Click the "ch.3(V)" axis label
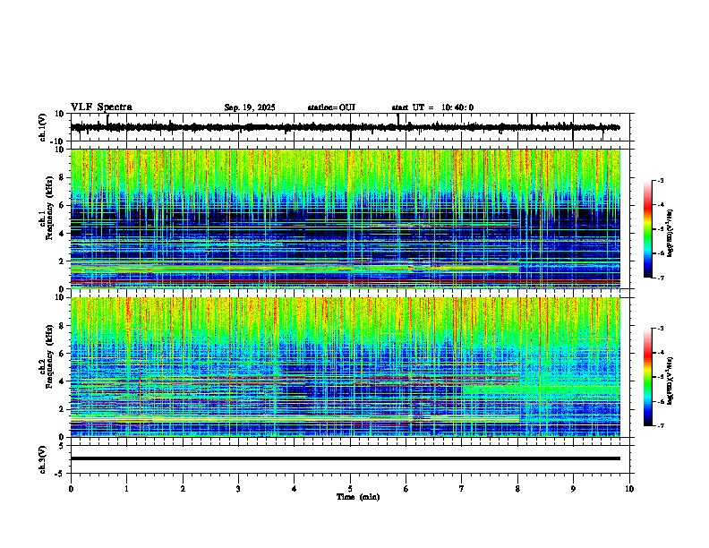Image resolution: width=709 pixels, height=548 pixels. [43, 459]
